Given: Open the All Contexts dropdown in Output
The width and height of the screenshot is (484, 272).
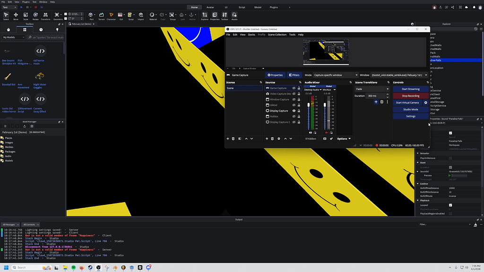Looking at the screenshot, I should (31, 224).
